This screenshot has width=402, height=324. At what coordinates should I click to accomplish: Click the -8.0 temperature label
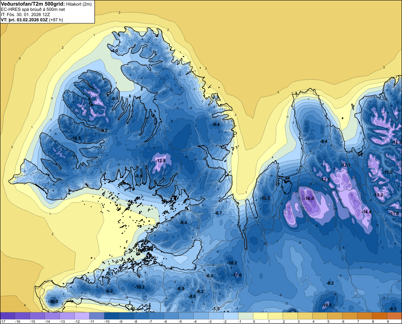click(x=138, y=176)
